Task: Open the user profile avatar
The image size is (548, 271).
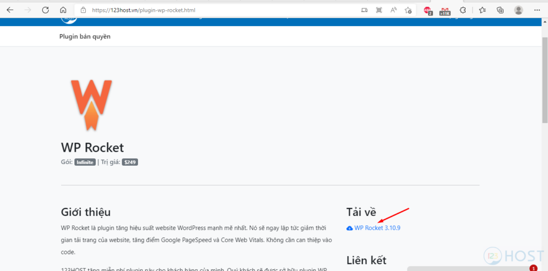Action: tap(519, 10)
